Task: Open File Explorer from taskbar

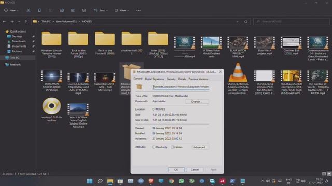Action: pos(110,181)
